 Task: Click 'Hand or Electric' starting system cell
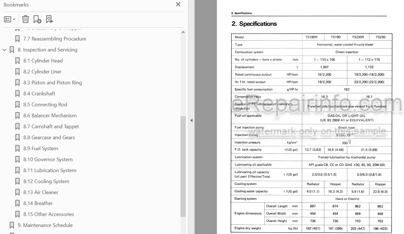pos(347,199)
